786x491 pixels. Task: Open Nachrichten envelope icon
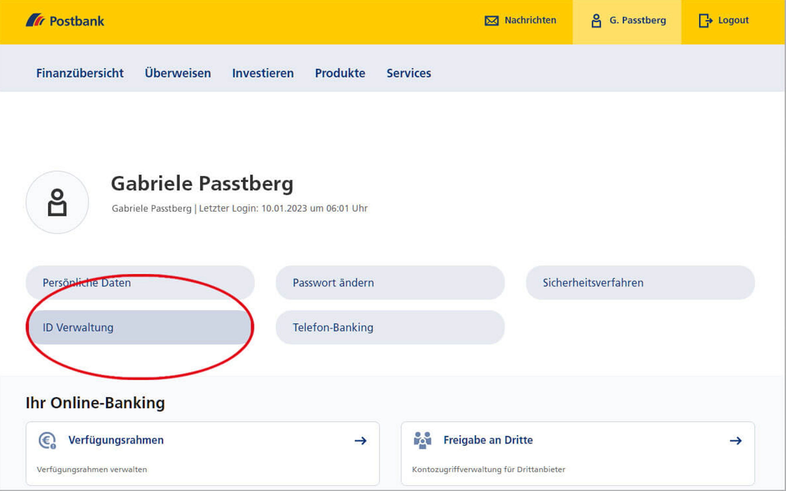click(x=492, y=21)
